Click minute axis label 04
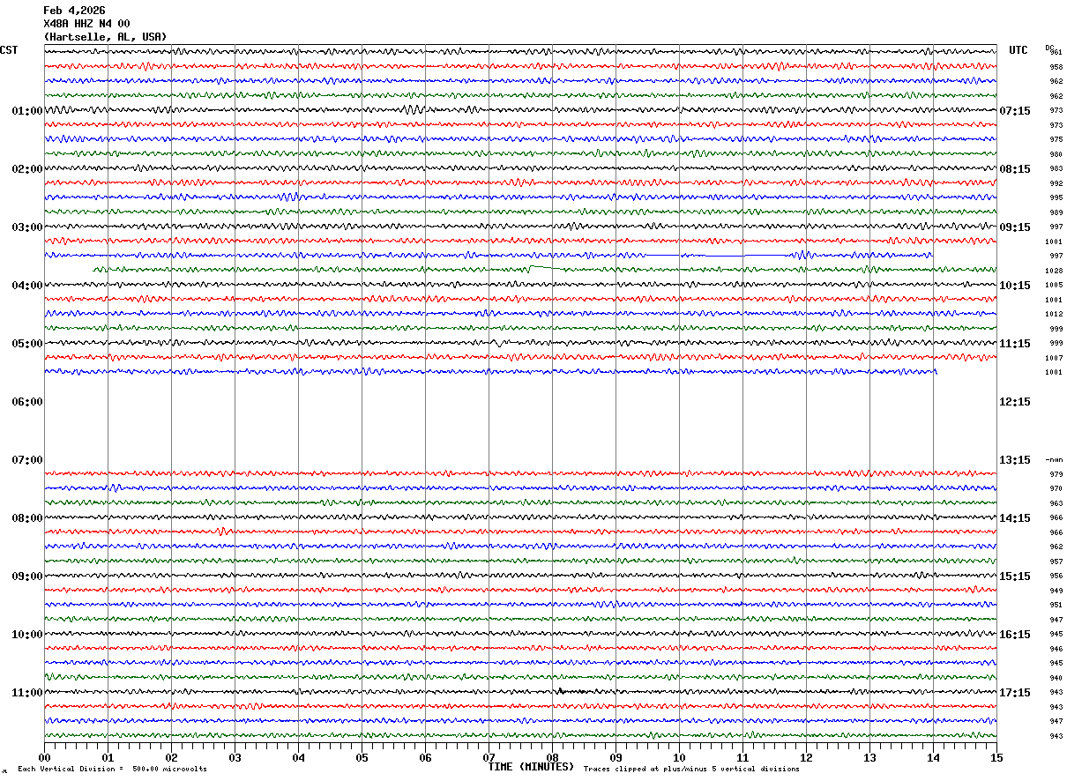Screen dimensions: 1067x781 (298, 757)
